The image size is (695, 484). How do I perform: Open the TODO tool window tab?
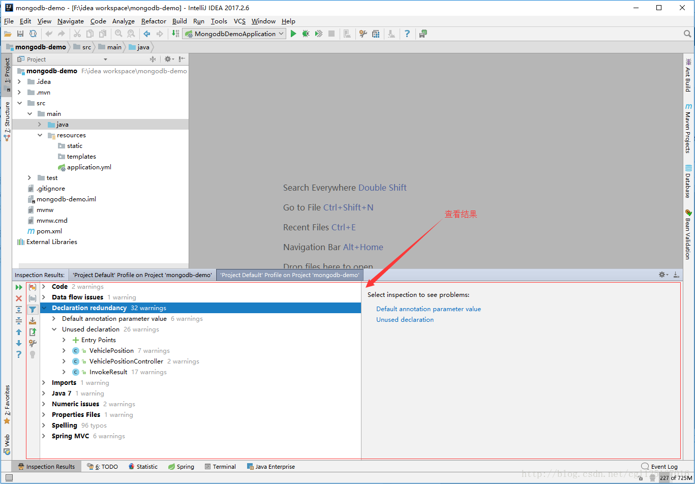coord(102,467)
